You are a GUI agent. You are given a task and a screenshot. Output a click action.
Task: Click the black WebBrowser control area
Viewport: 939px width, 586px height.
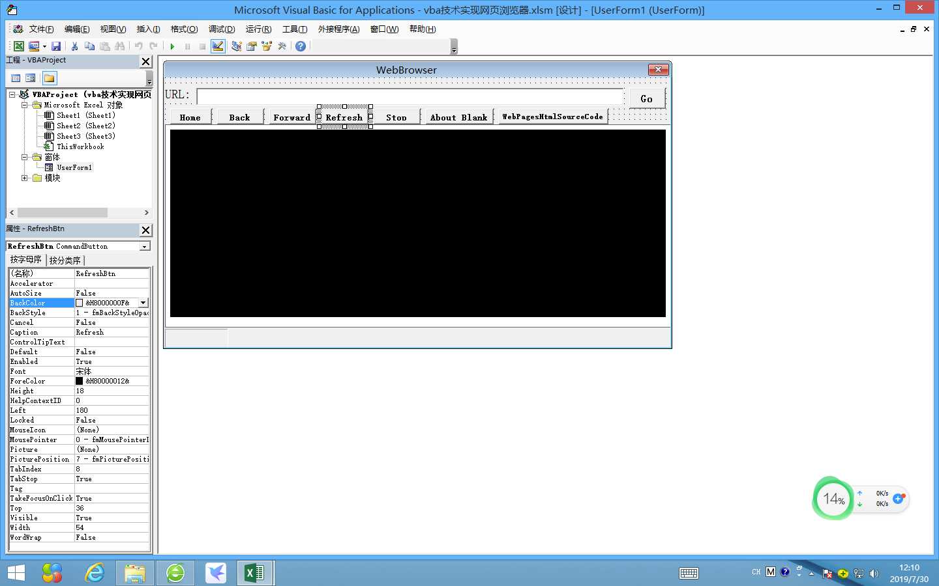tap(418, 223)
